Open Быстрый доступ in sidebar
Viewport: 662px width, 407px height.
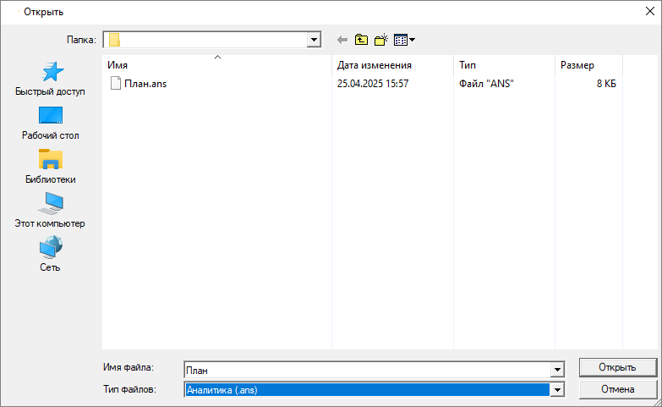(x=50, y=79)
